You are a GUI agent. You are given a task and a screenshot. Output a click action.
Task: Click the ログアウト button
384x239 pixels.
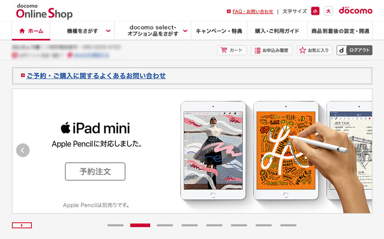pyautogui.click(x=355, y=50)
